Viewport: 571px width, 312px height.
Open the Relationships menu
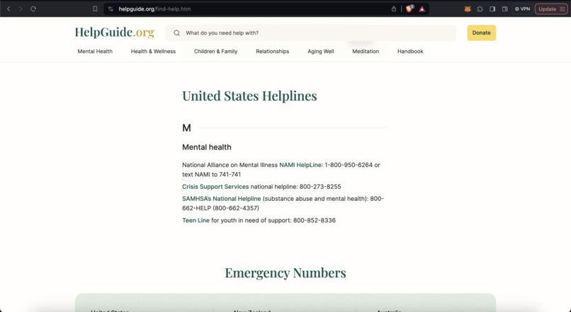click(272, 51)
